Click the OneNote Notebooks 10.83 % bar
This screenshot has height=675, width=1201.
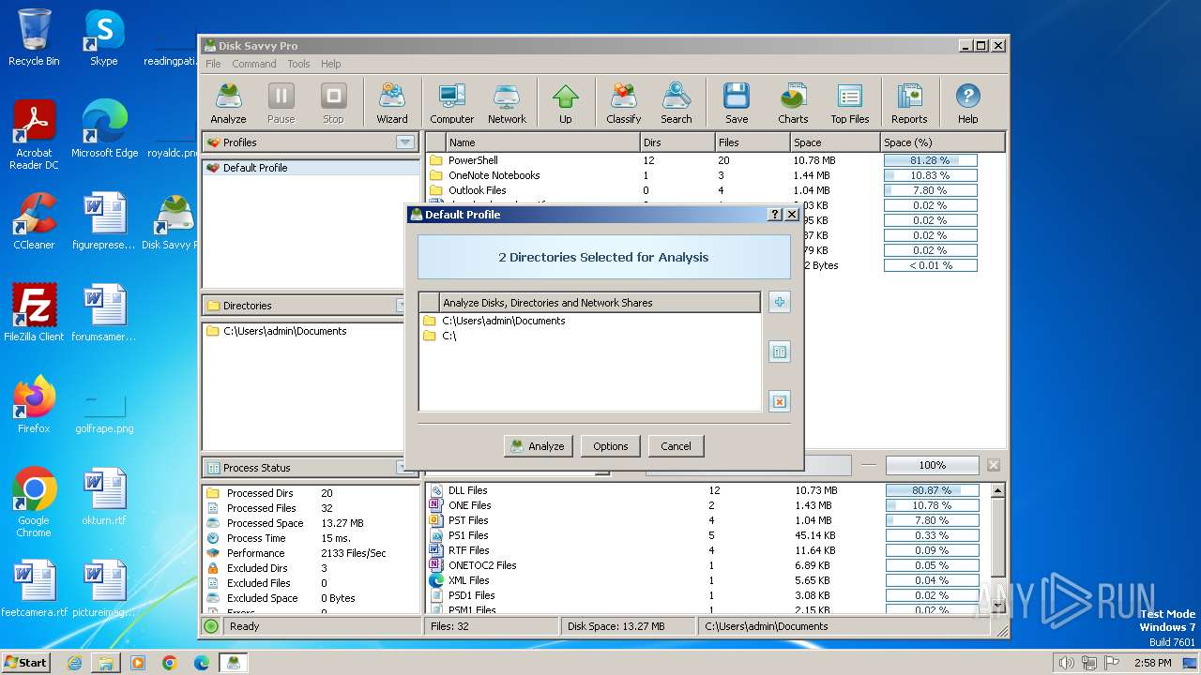click(930, 175)
